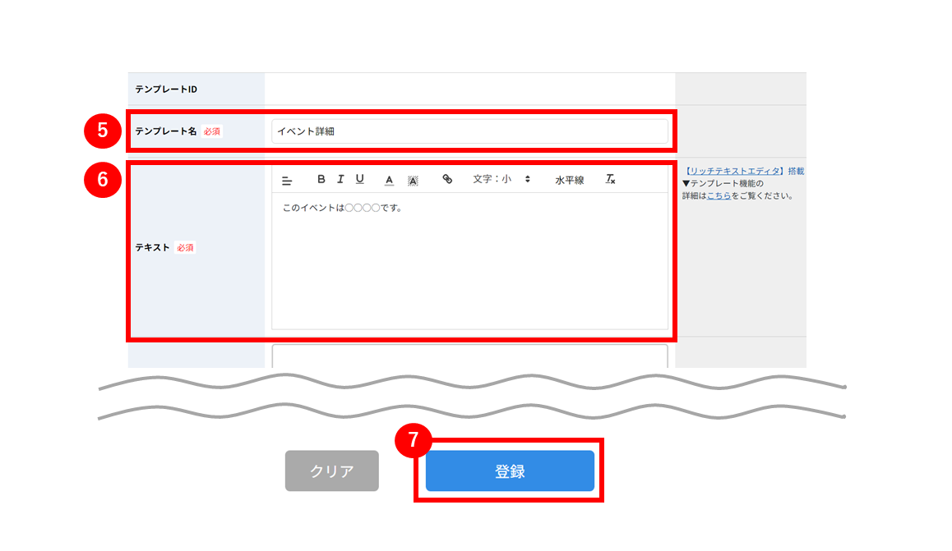Open the 文字:小 font size dropdown
Viewport: 952px width, 551px height.
pyautogui.click(x=501, y=179)
